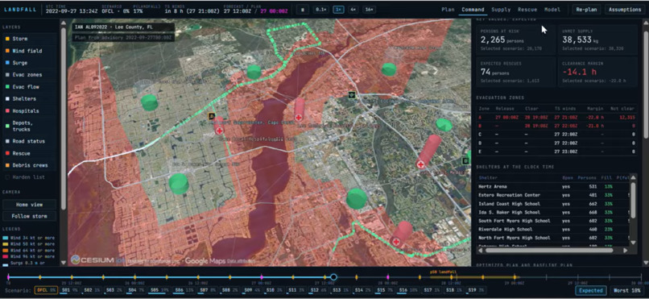Reset camera with Home view
Image resolution: width=649 pixels, height=299 pixels.
[x=29, y=205]
